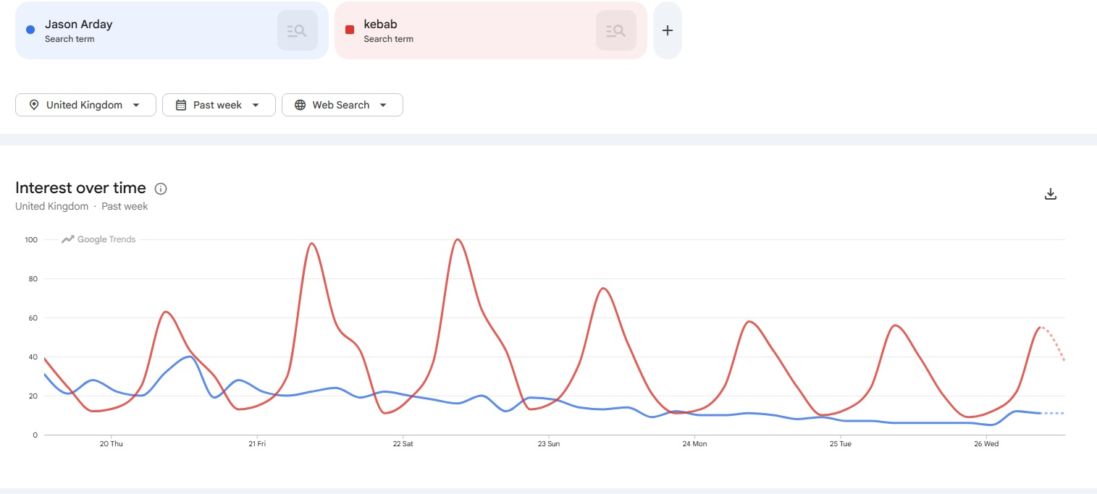Screen dimensions: 1097x494
Task: Open search terms list icon for Jason Arday
Action: point(297,30)
